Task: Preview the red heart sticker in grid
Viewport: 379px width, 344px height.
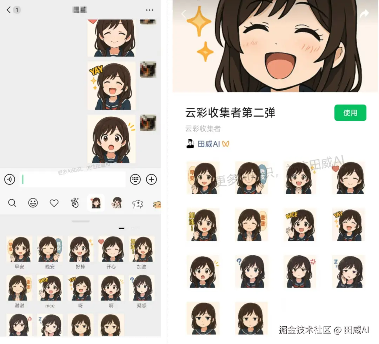Action: 348,178
